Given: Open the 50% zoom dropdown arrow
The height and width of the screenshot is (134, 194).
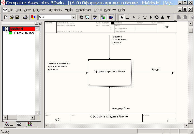Looking at the screenshot, I should click(x=74, y=17).
